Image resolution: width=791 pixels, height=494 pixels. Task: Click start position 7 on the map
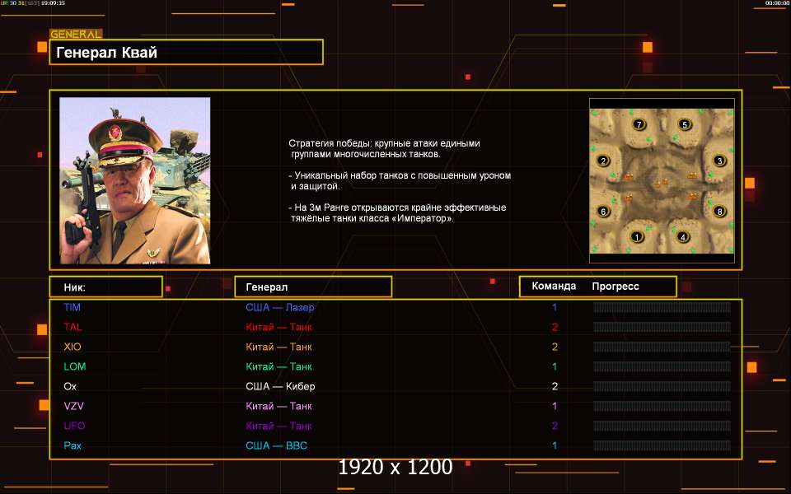click(x=639, y=124)
